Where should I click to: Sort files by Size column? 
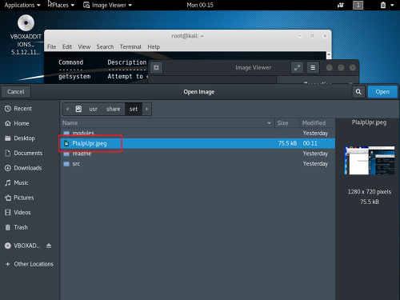tap(287, 123)
